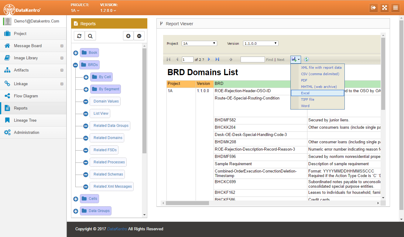Go to Reports in sidebar
The height and width of the screenshot is (237, 404).
[x=33, y=108]
